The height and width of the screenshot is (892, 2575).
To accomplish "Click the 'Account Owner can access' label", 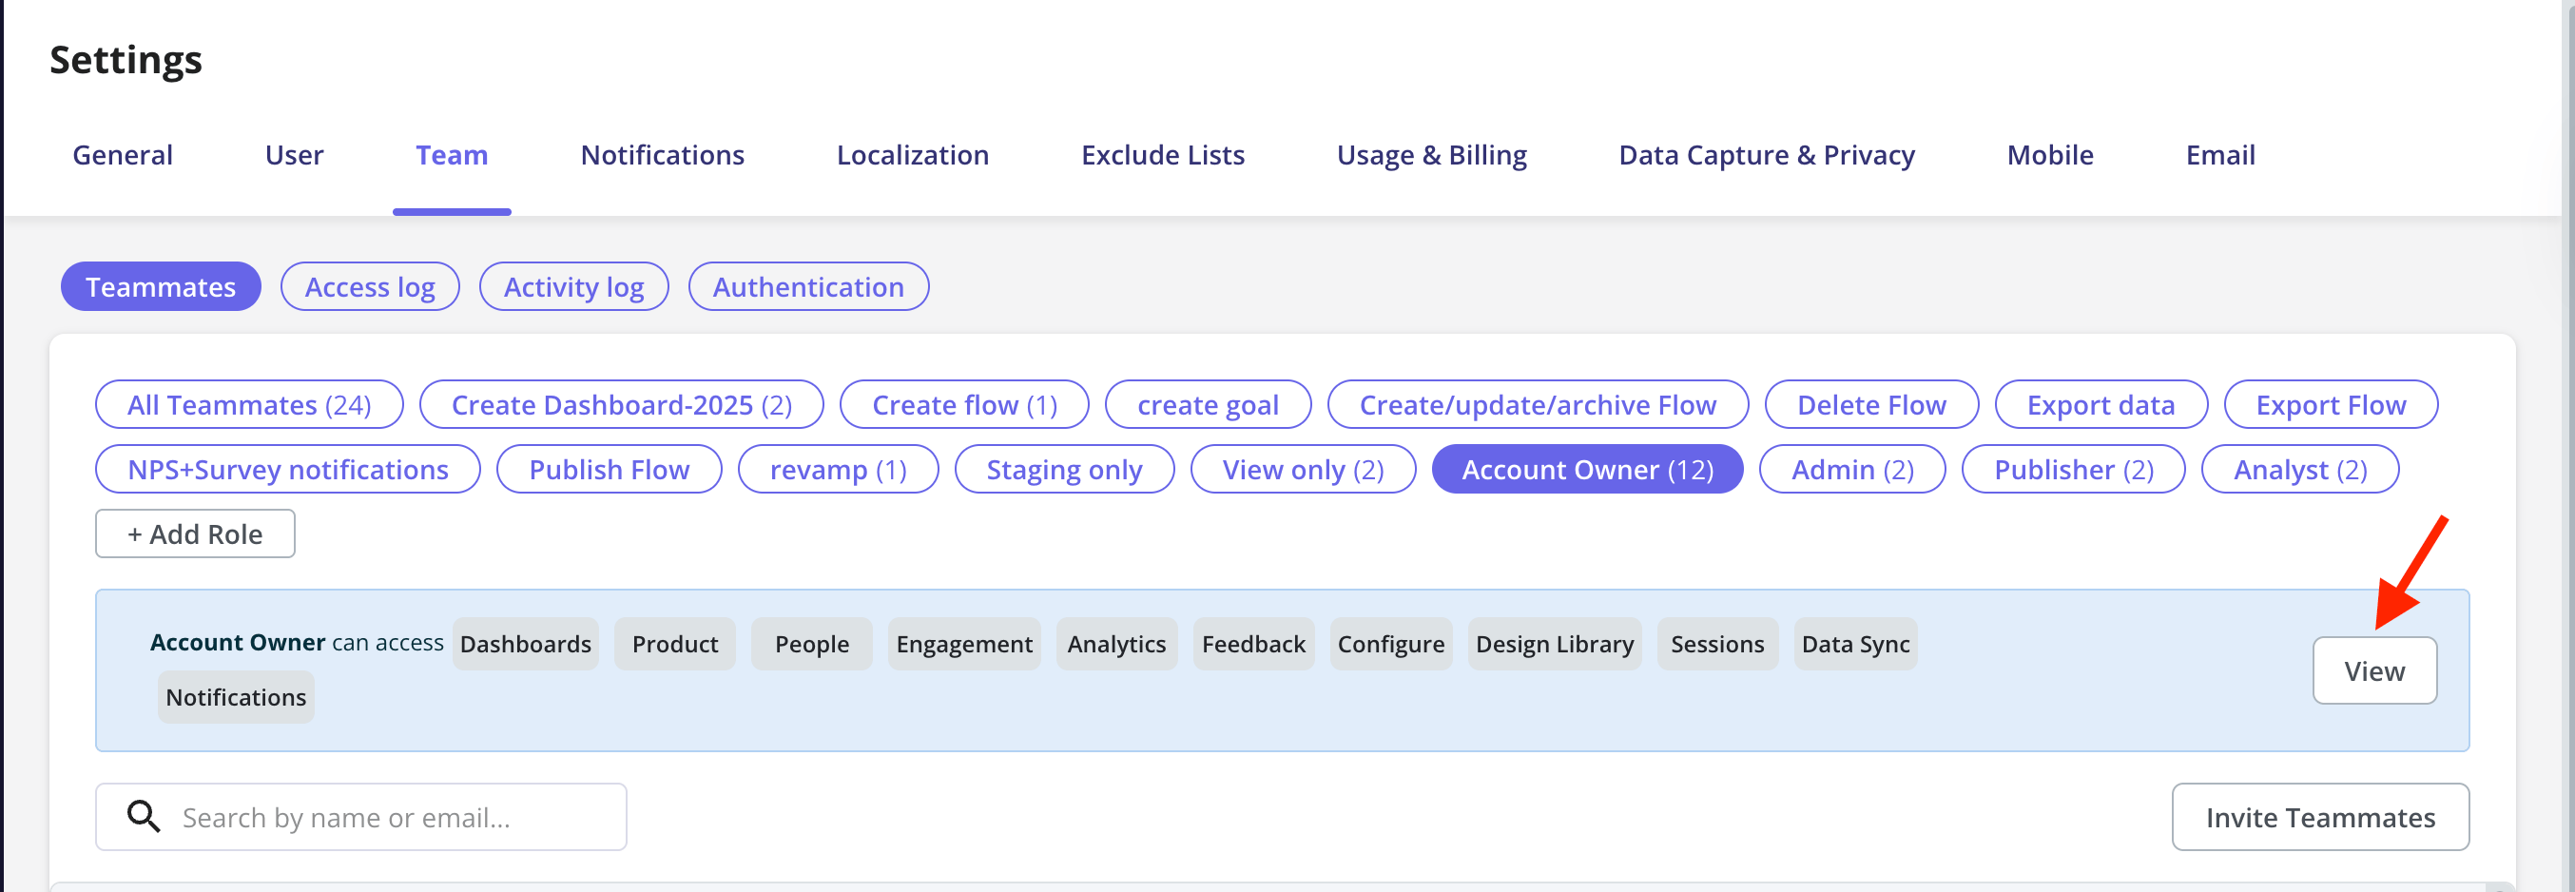I will [x=297, y=642].
